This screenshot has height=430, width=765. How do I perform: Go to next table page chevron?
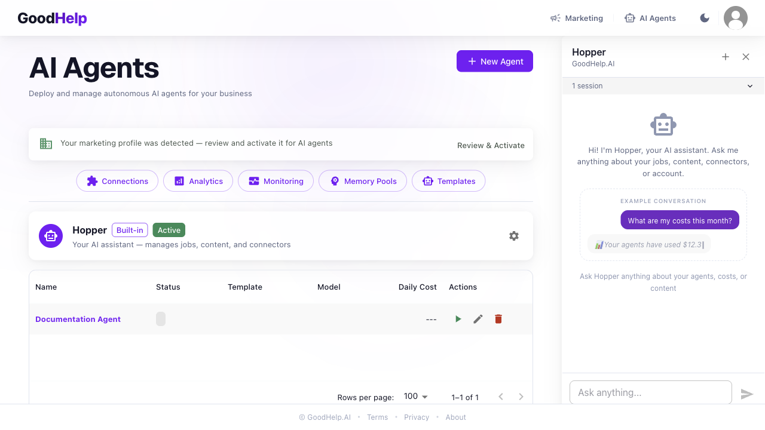[521, 397]
